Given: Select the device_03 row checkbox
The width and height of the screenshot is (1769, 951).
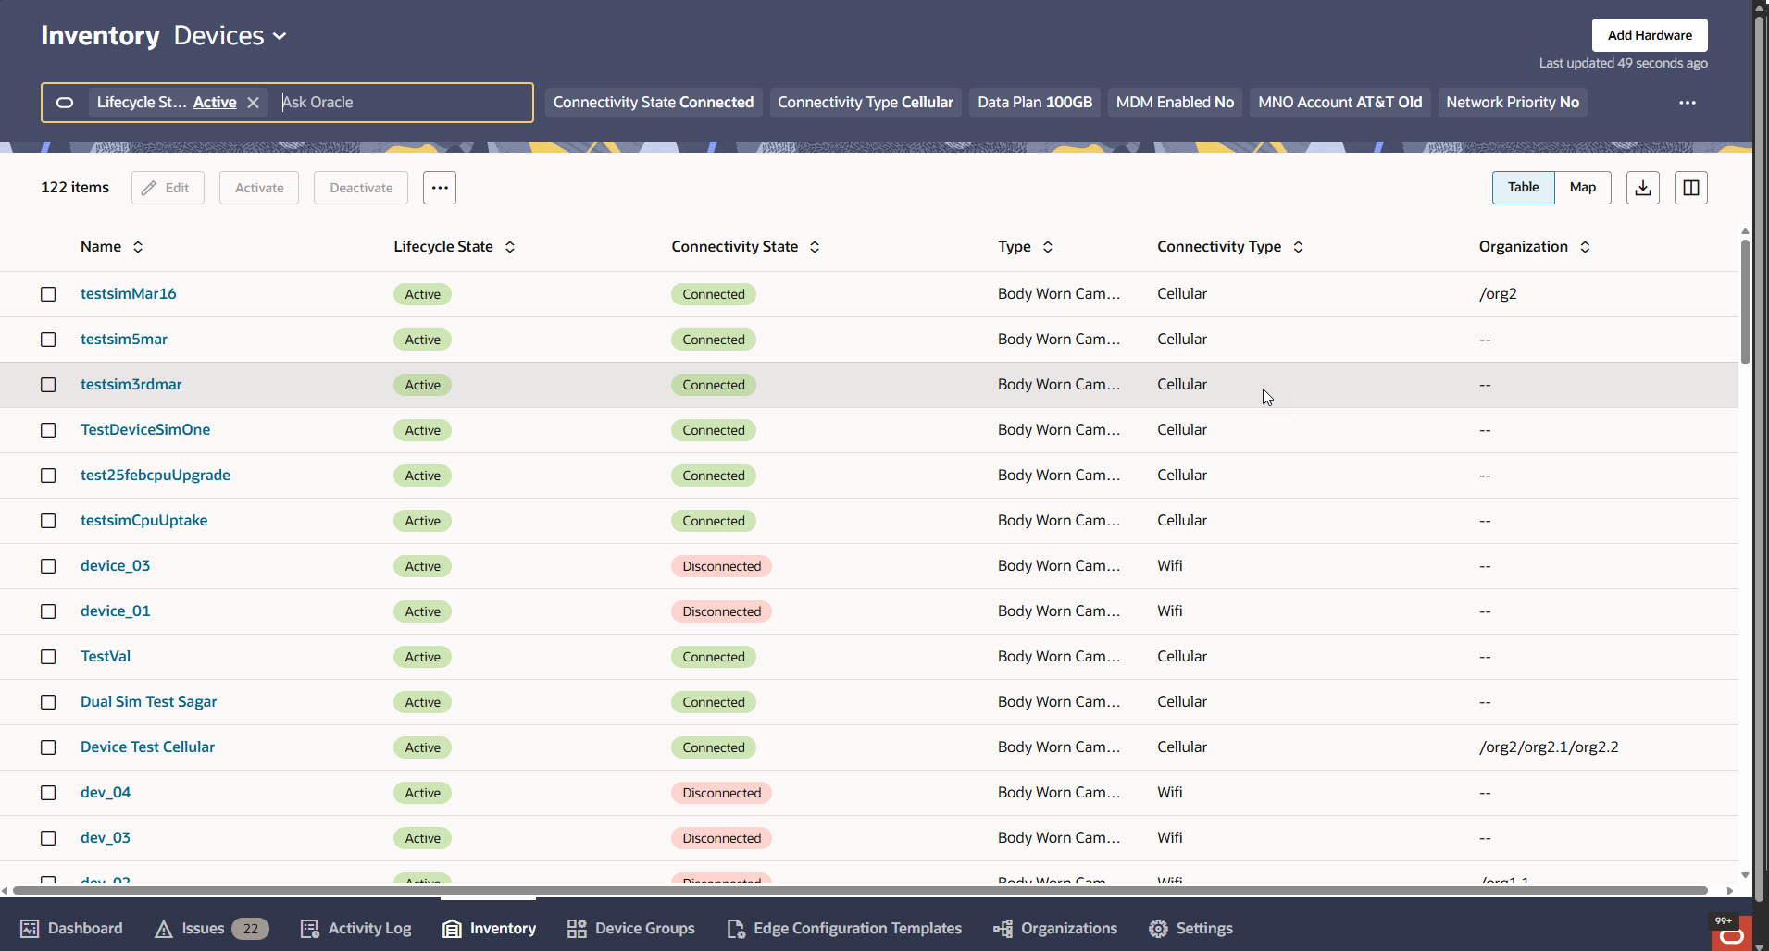Looking at the screenshot, I should click(48, 566).
